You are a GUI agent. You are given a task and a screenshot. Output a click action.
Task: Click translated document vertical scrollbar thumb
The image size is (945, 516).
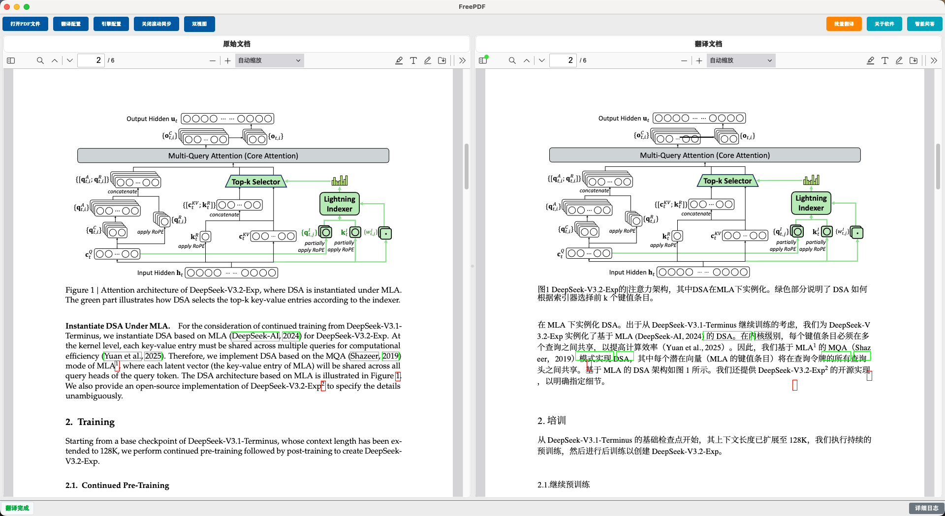pos(938,166)
